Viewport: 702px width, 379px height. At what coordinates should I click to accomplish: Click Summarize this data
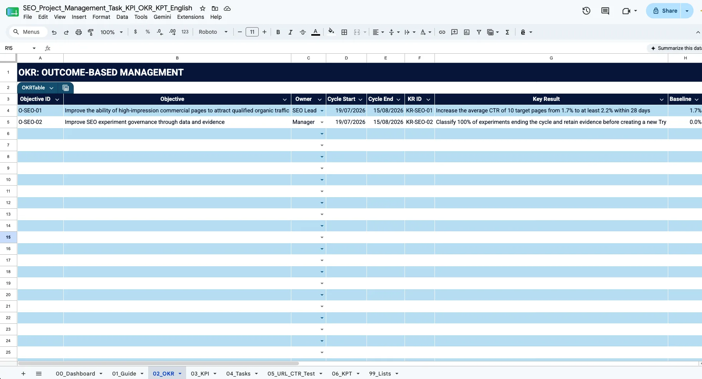point(676,48)
